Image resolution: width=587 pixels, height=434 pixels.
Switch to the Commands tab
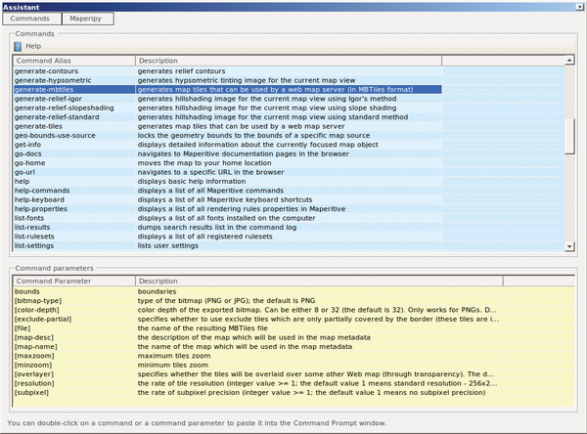30,19
